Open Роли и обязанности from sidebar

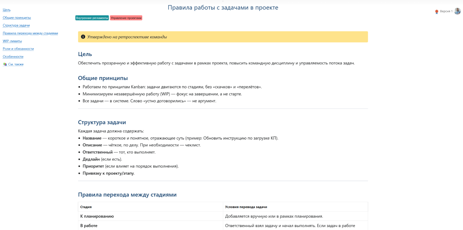click(x=18, y=49)
